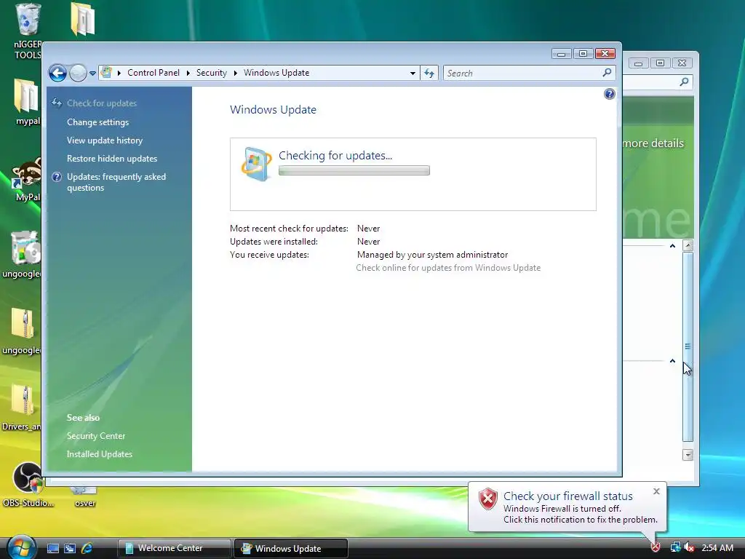This screenshot has width=745, height=559.
Task: Open Security Center under See also
Action: click(96, 436)
